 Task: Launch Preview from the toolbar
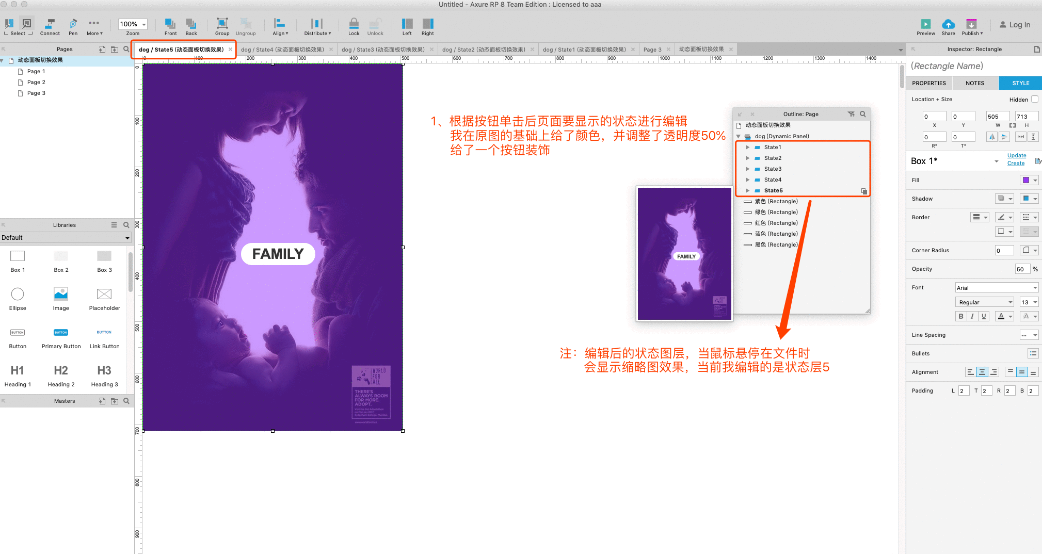925,27
